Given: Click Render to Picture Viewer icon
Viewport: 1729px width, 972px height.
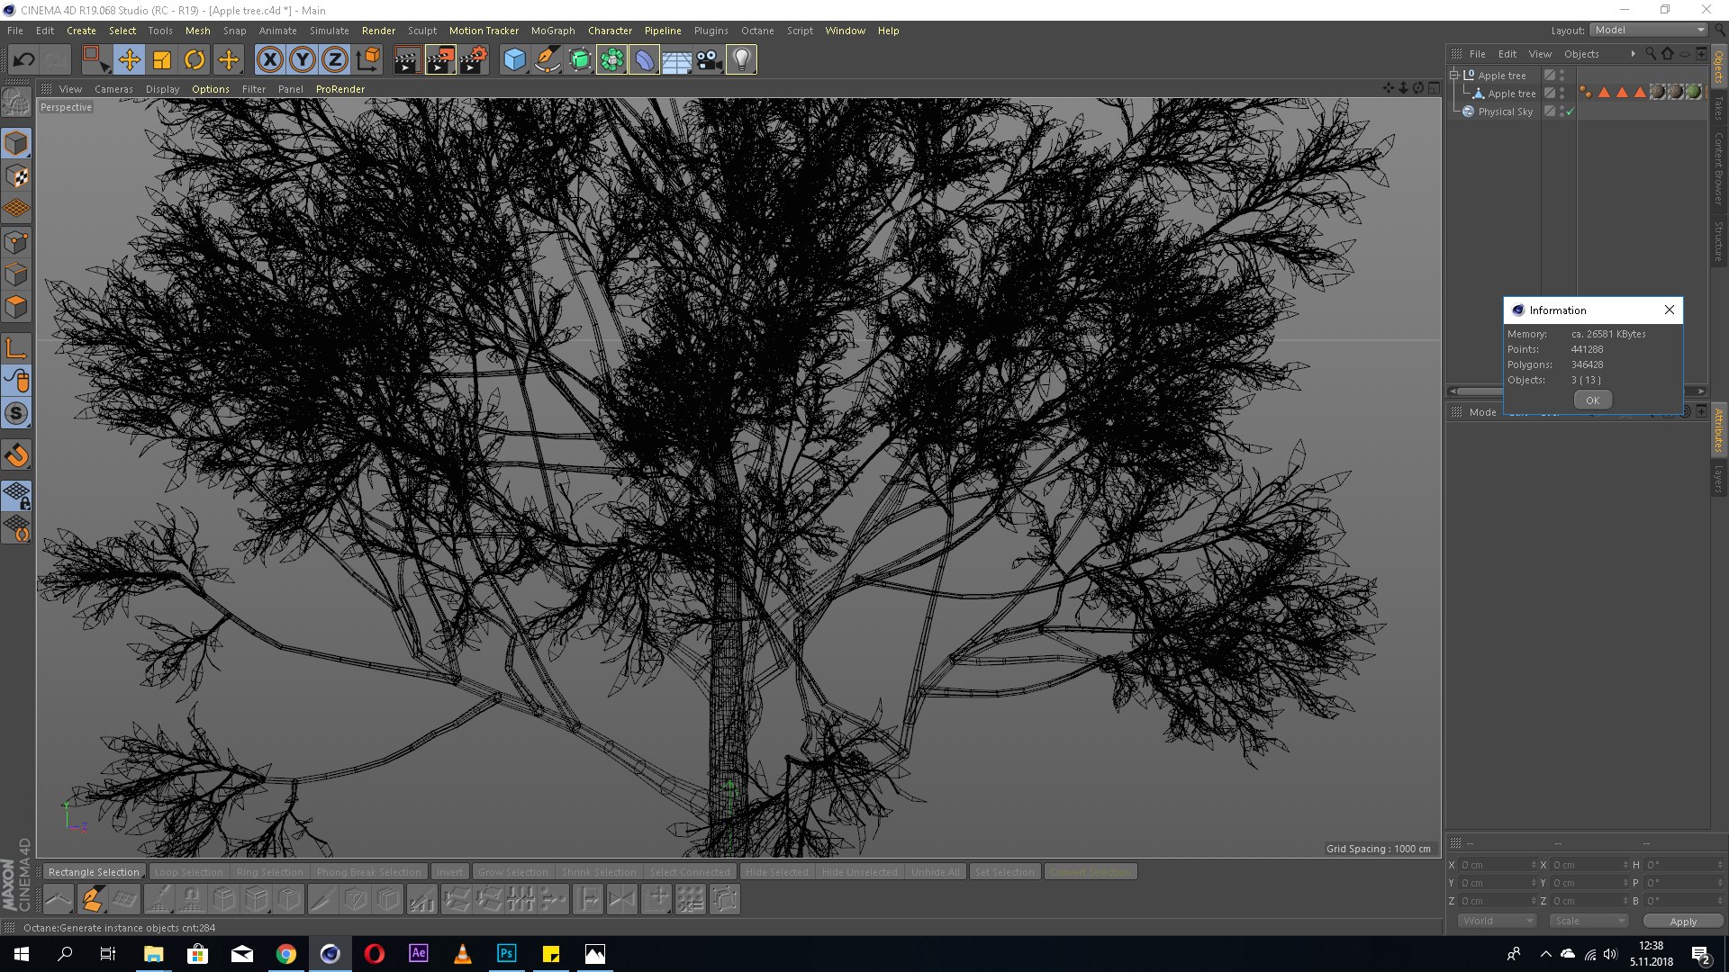Looking at the screenshot, I should pos(440,60).
